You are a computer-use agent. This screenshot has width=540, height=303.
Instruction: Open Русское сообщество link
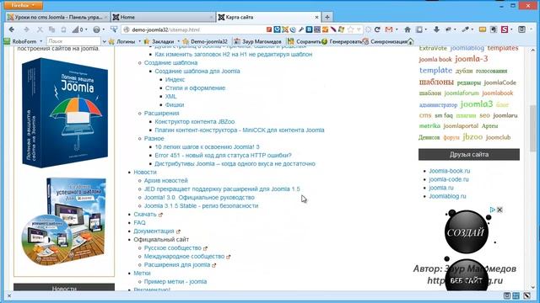click(175, 248)
